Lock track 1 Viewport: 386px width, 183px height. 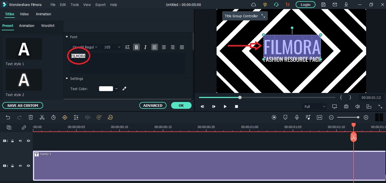[x=13, y=166]
